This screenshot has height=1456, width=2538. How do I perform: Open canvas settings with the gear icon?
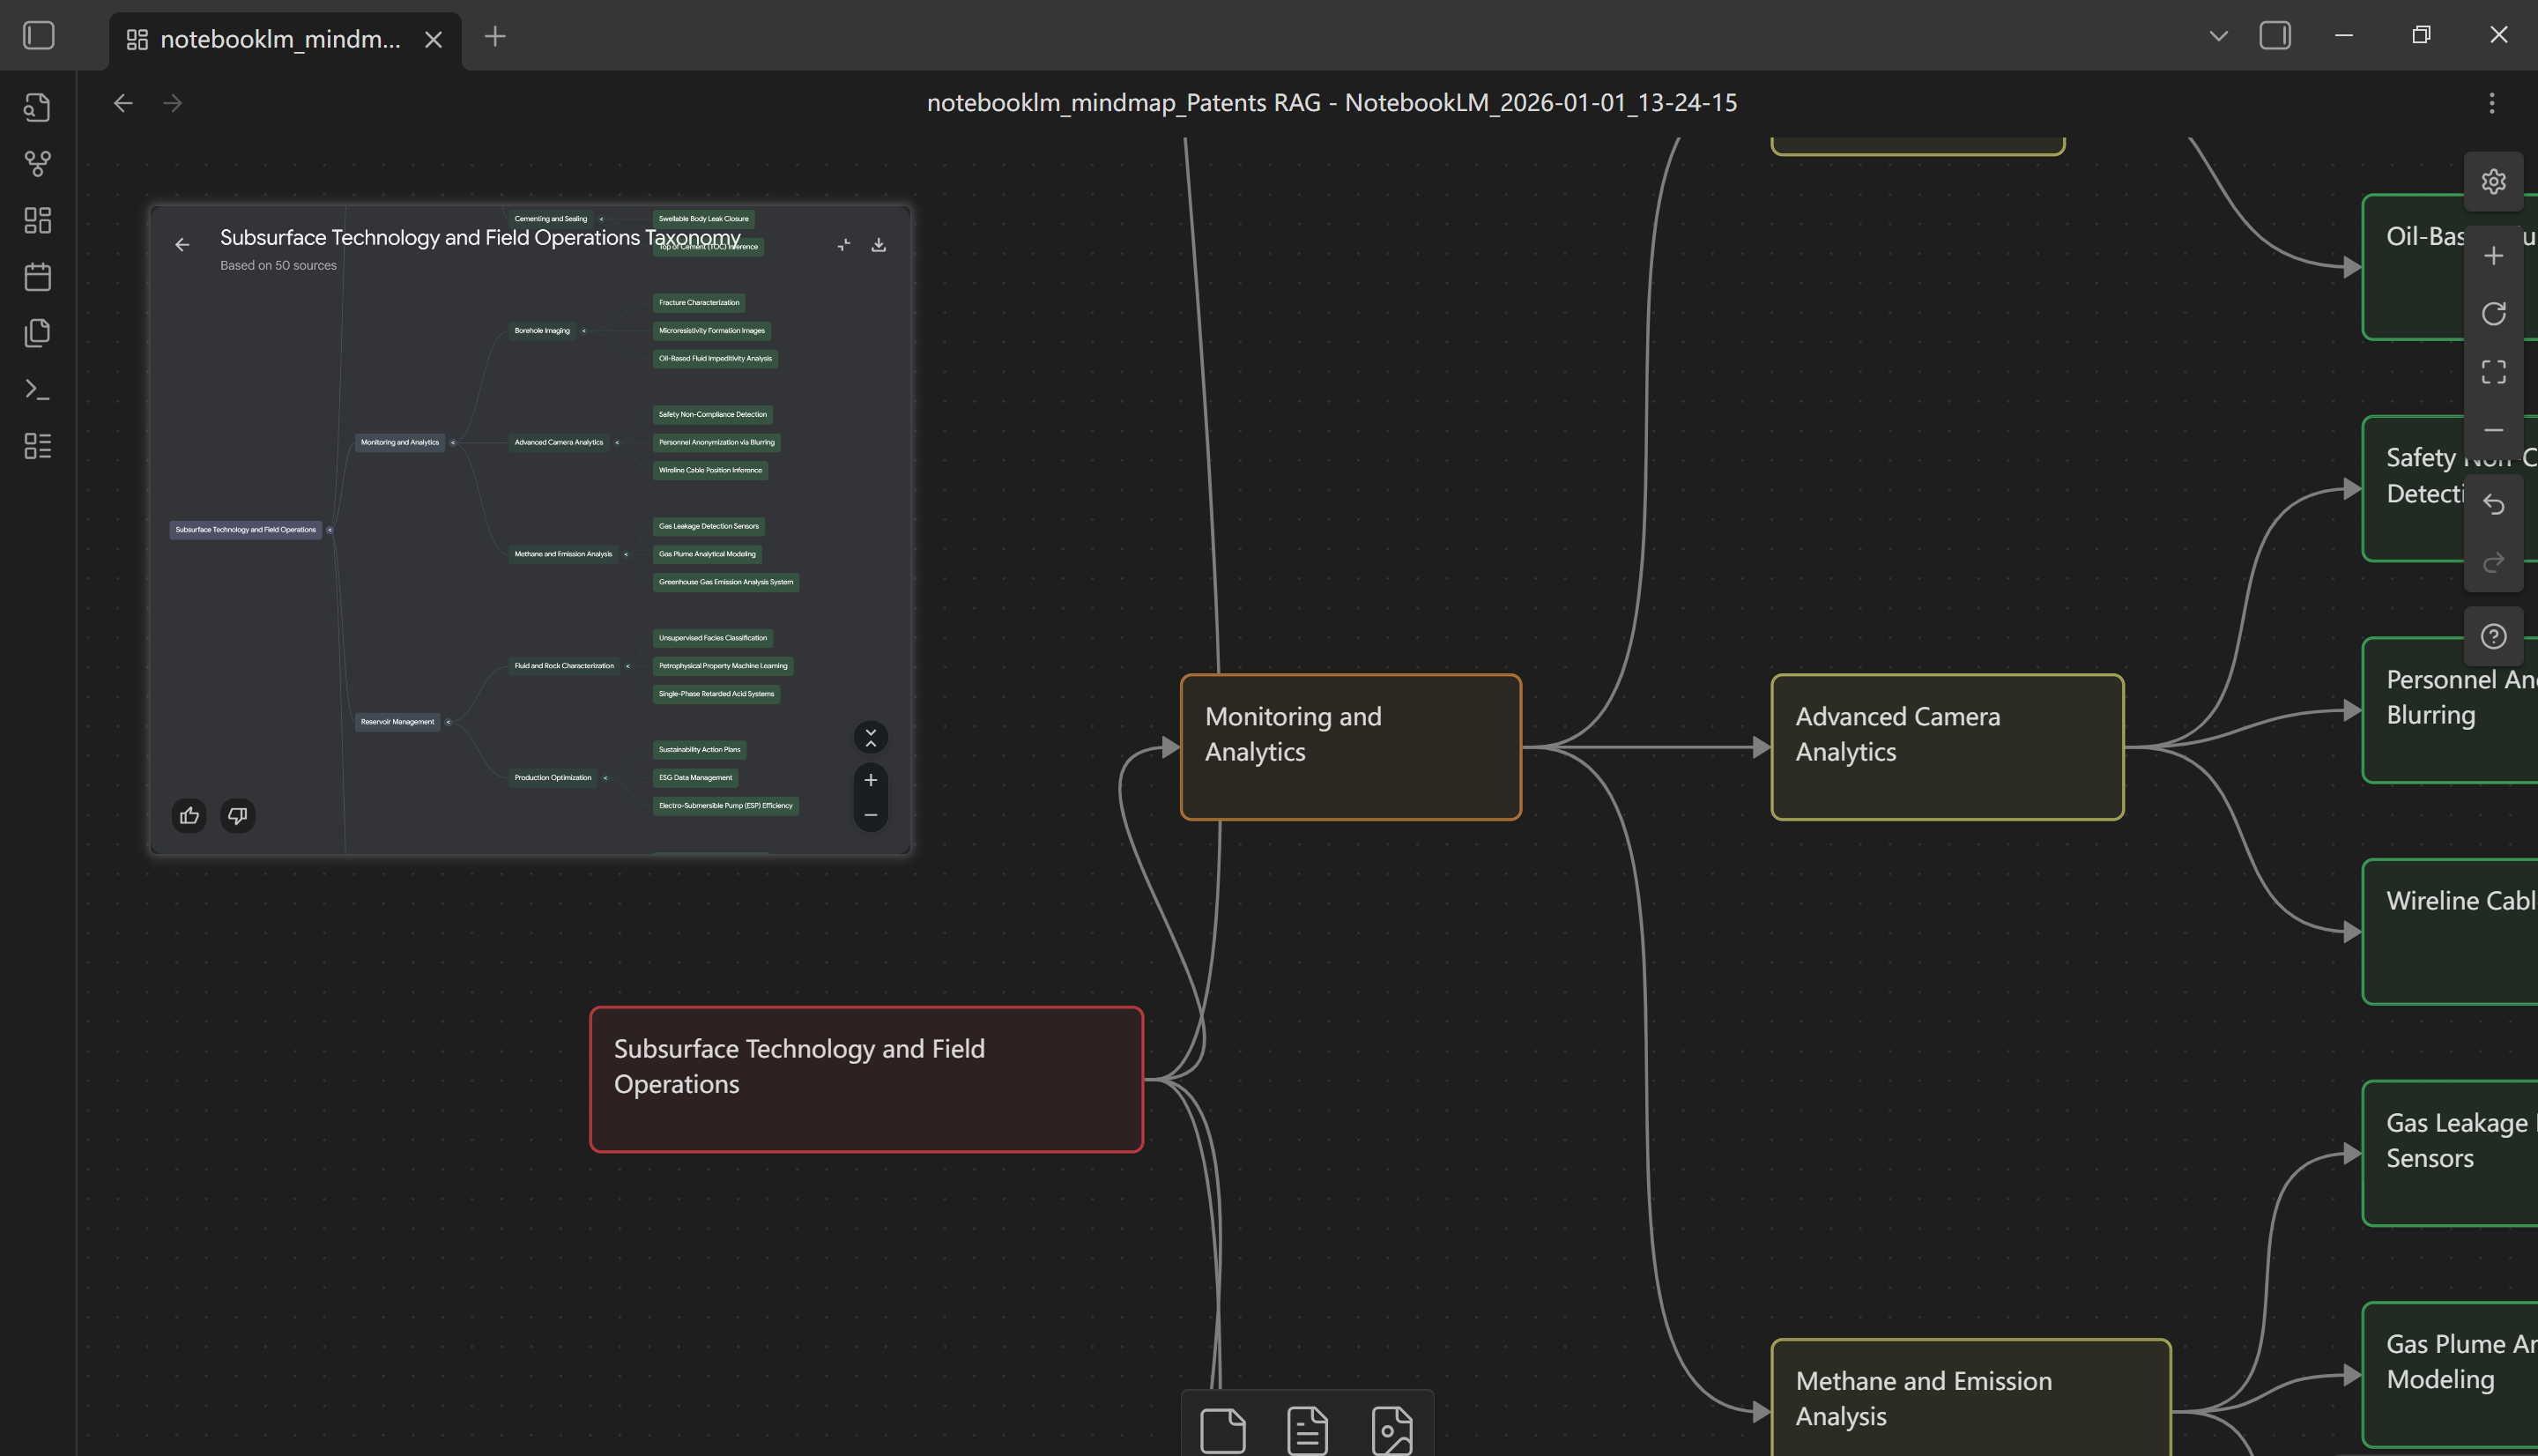2494,181
